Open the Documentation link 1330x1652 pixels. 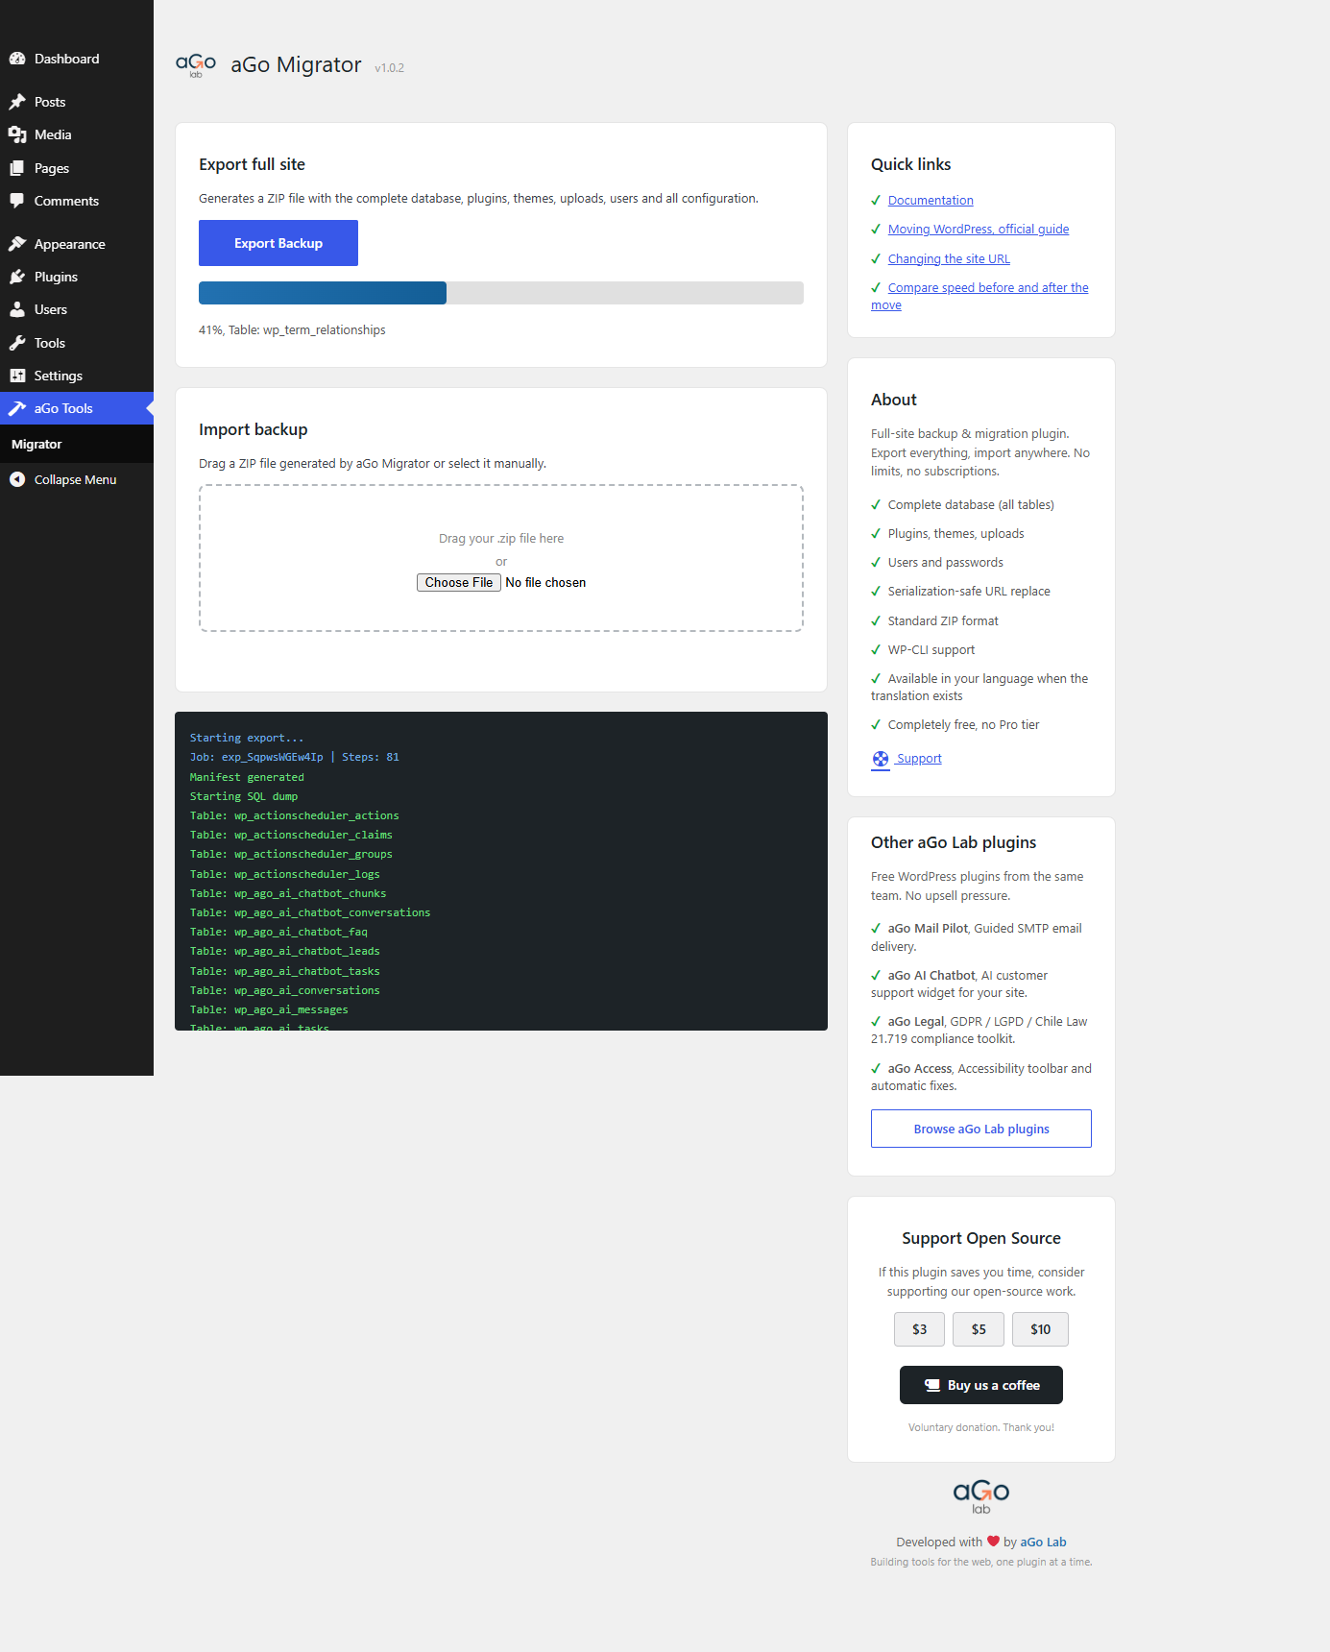pyautogui.click(x=931, y=200)
